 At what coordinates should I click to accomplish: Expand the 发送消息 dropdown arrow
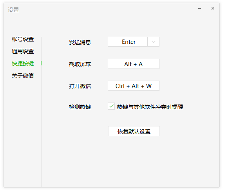pyautogui.click(x=154, y=42)
